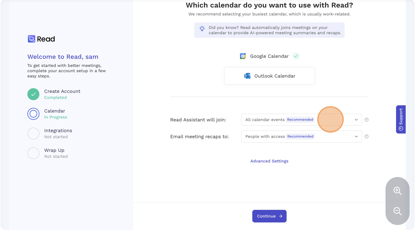
Task: Click the Continue button
Action: [x=269, y=216]
